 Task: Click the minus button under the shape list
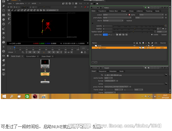[96, 62]
